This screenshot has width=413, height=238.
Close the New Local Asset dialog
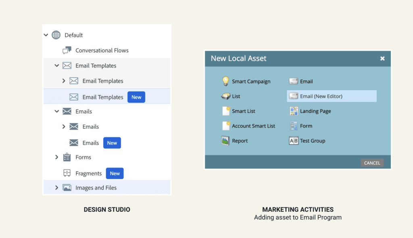pos(382,58)
